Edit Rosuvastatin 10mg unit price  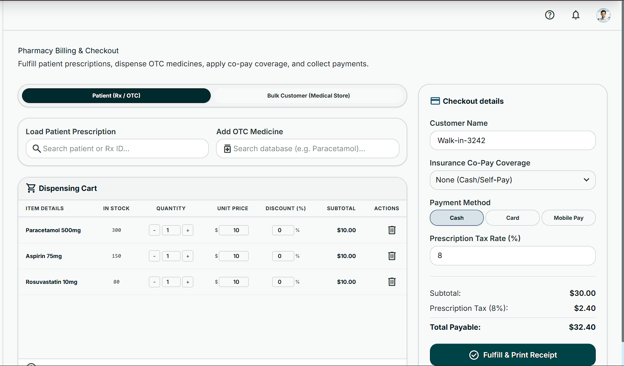click(x=234, y=282)
